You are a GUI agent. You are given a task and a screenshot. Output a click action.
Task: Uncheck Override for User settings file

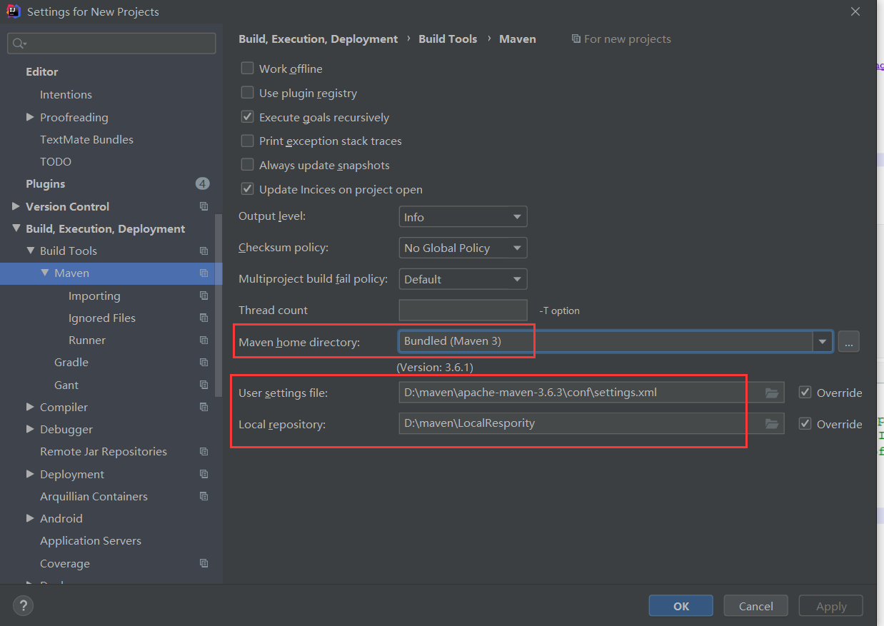[805, 393]
